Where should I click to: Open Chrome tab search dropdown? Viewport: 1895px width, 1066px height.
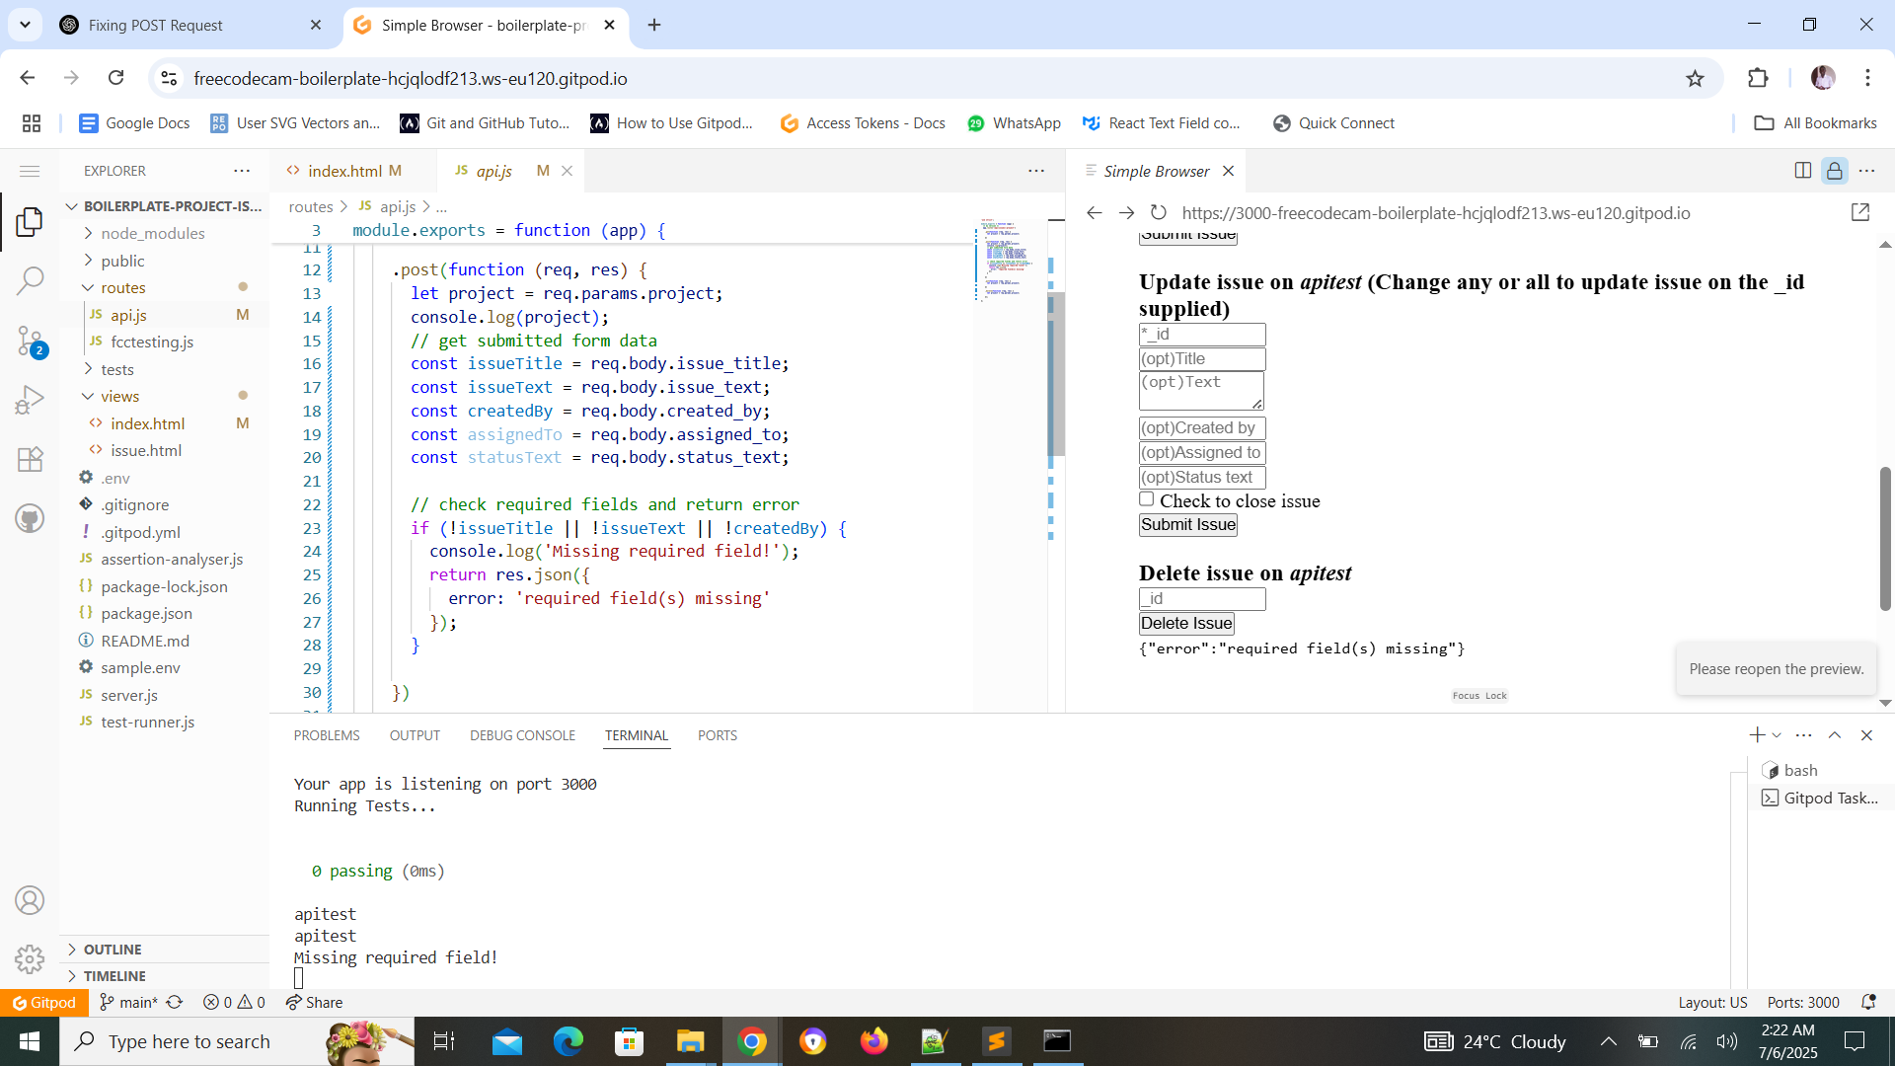coord(25,25)
